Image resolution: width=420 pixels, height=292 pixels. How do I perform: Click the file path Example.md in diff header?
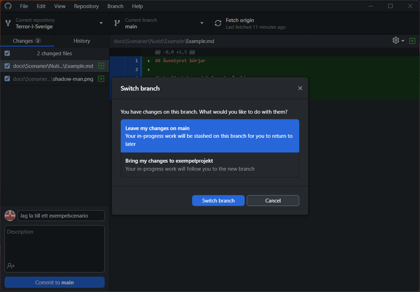(200, 41)
